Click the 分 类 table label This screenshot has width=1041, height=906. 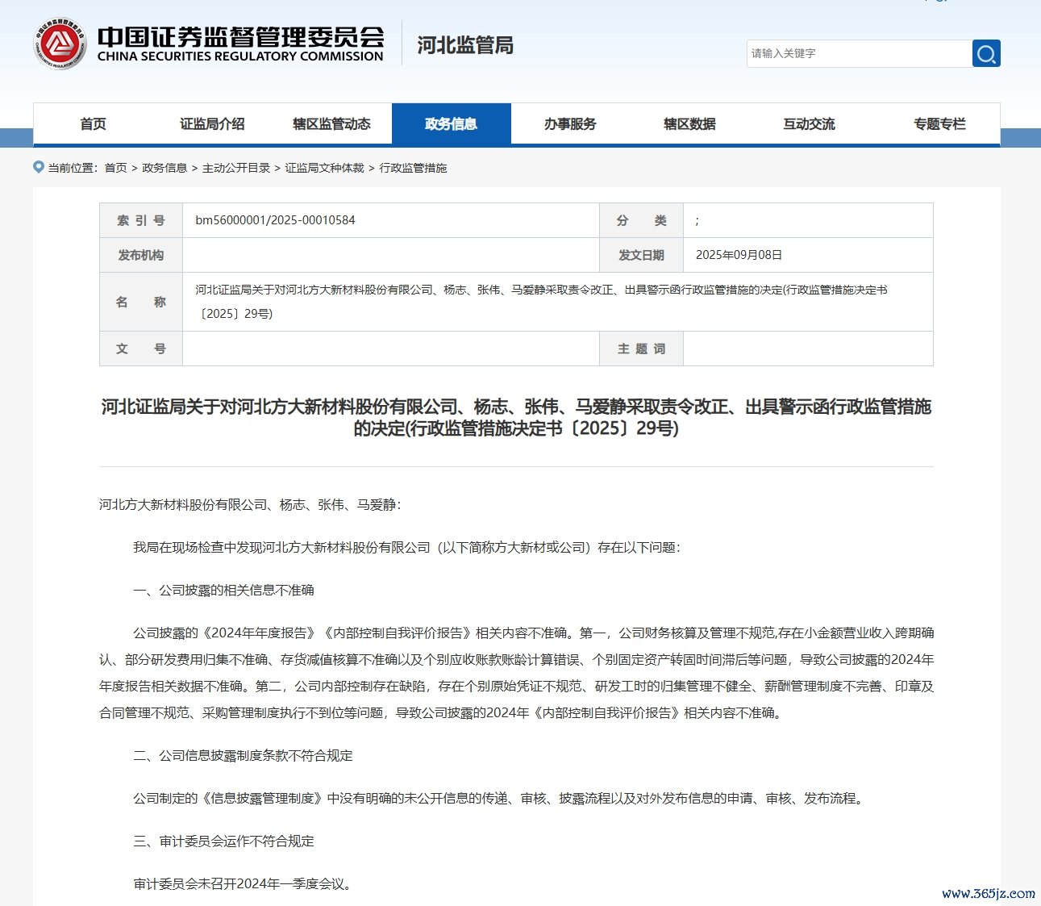(641, 220)
